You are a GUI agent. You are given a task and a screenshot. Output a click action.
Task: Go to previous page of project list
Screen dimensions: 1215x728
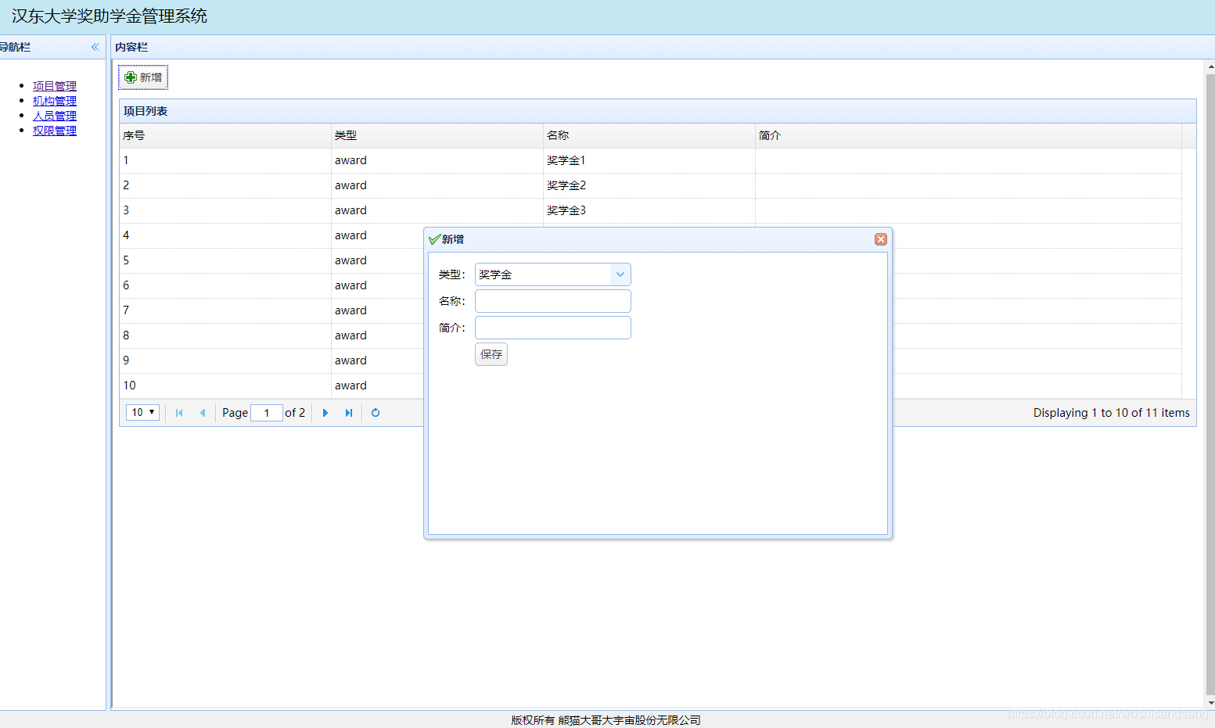203,413
